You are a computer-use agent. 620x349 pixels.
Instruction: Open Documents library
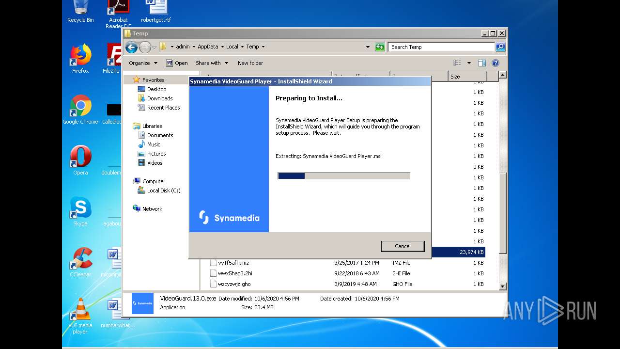(160, 135)
